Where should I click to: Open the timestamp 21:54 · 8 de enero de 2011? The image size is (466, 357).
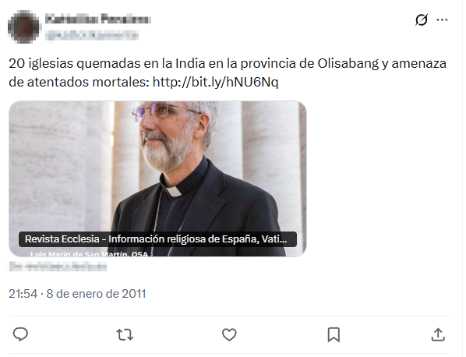(x=77, y=294)
